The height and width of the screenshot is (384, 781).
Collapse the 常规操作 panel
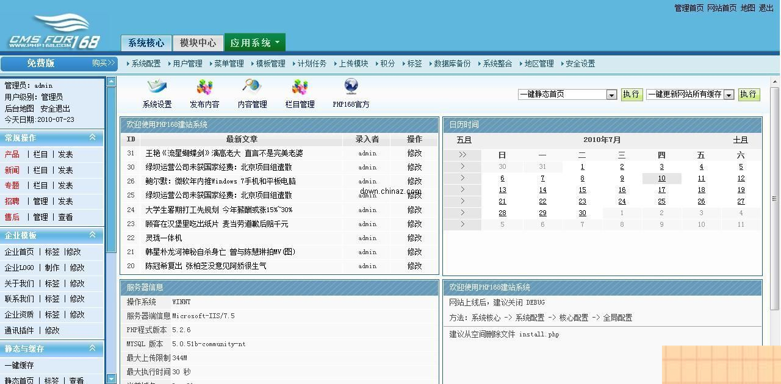(x=92, y=138)
